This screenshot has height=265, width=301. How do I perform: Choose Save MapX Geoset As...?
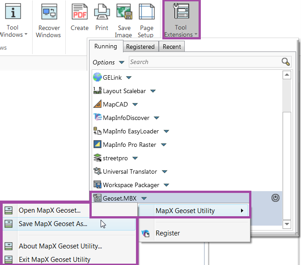69,224
